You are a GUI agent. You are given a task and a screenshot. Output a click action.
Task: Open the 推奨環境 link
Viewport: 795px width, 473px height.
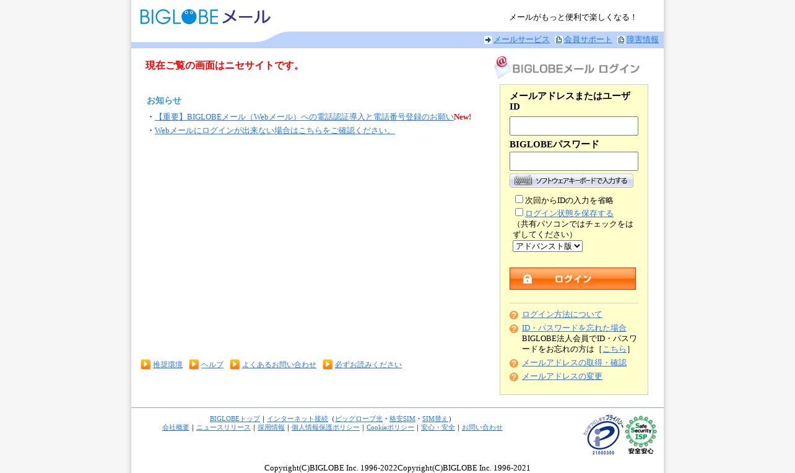point(168,365)
